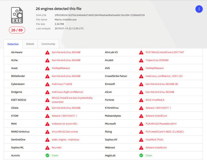Image resolution: width=207 pixels, height=160 pixels.
Task: Click the green check icon for AegisLab
Action: point(141,155)
